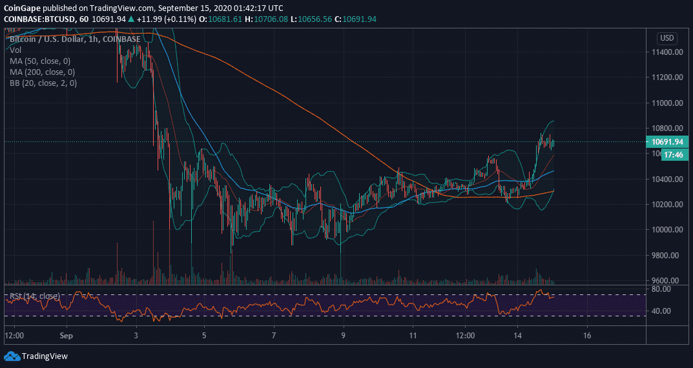Click the 17:46 candle countdown tag
The image size is (693, 368).
672,155
